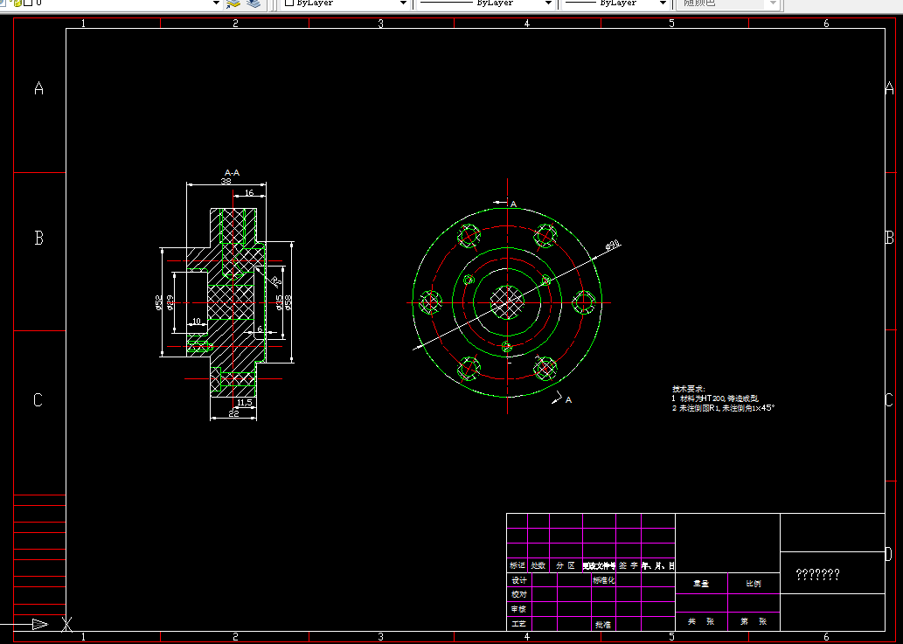
Task: Click the 校对 title block label
Action: (x=519, y=594)
